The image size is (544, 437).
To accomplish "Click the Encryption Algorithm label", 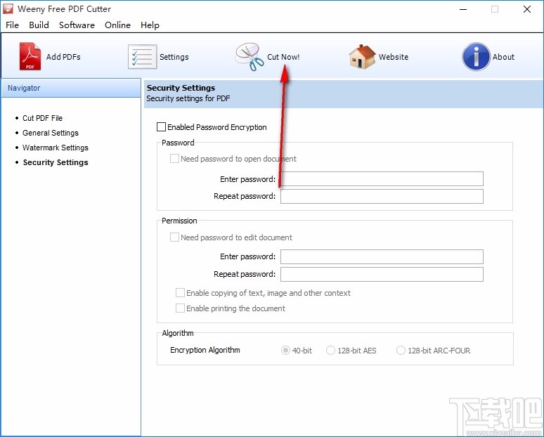I will [205, 350].
